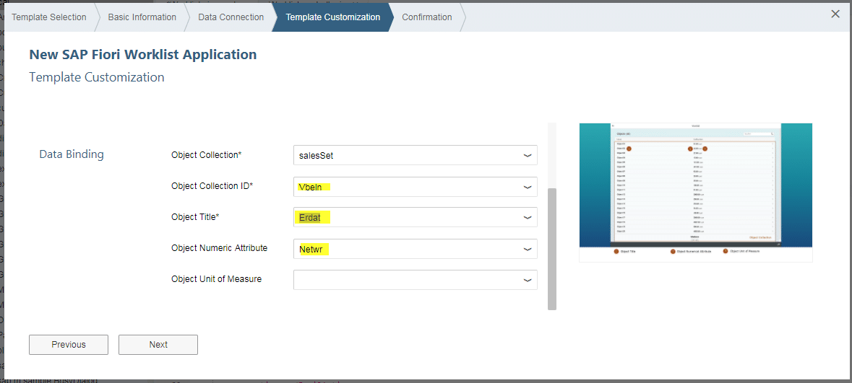852x383 pixels.
Task: Click the salesSet text in Object Collection field
Action: click(316, 155)
